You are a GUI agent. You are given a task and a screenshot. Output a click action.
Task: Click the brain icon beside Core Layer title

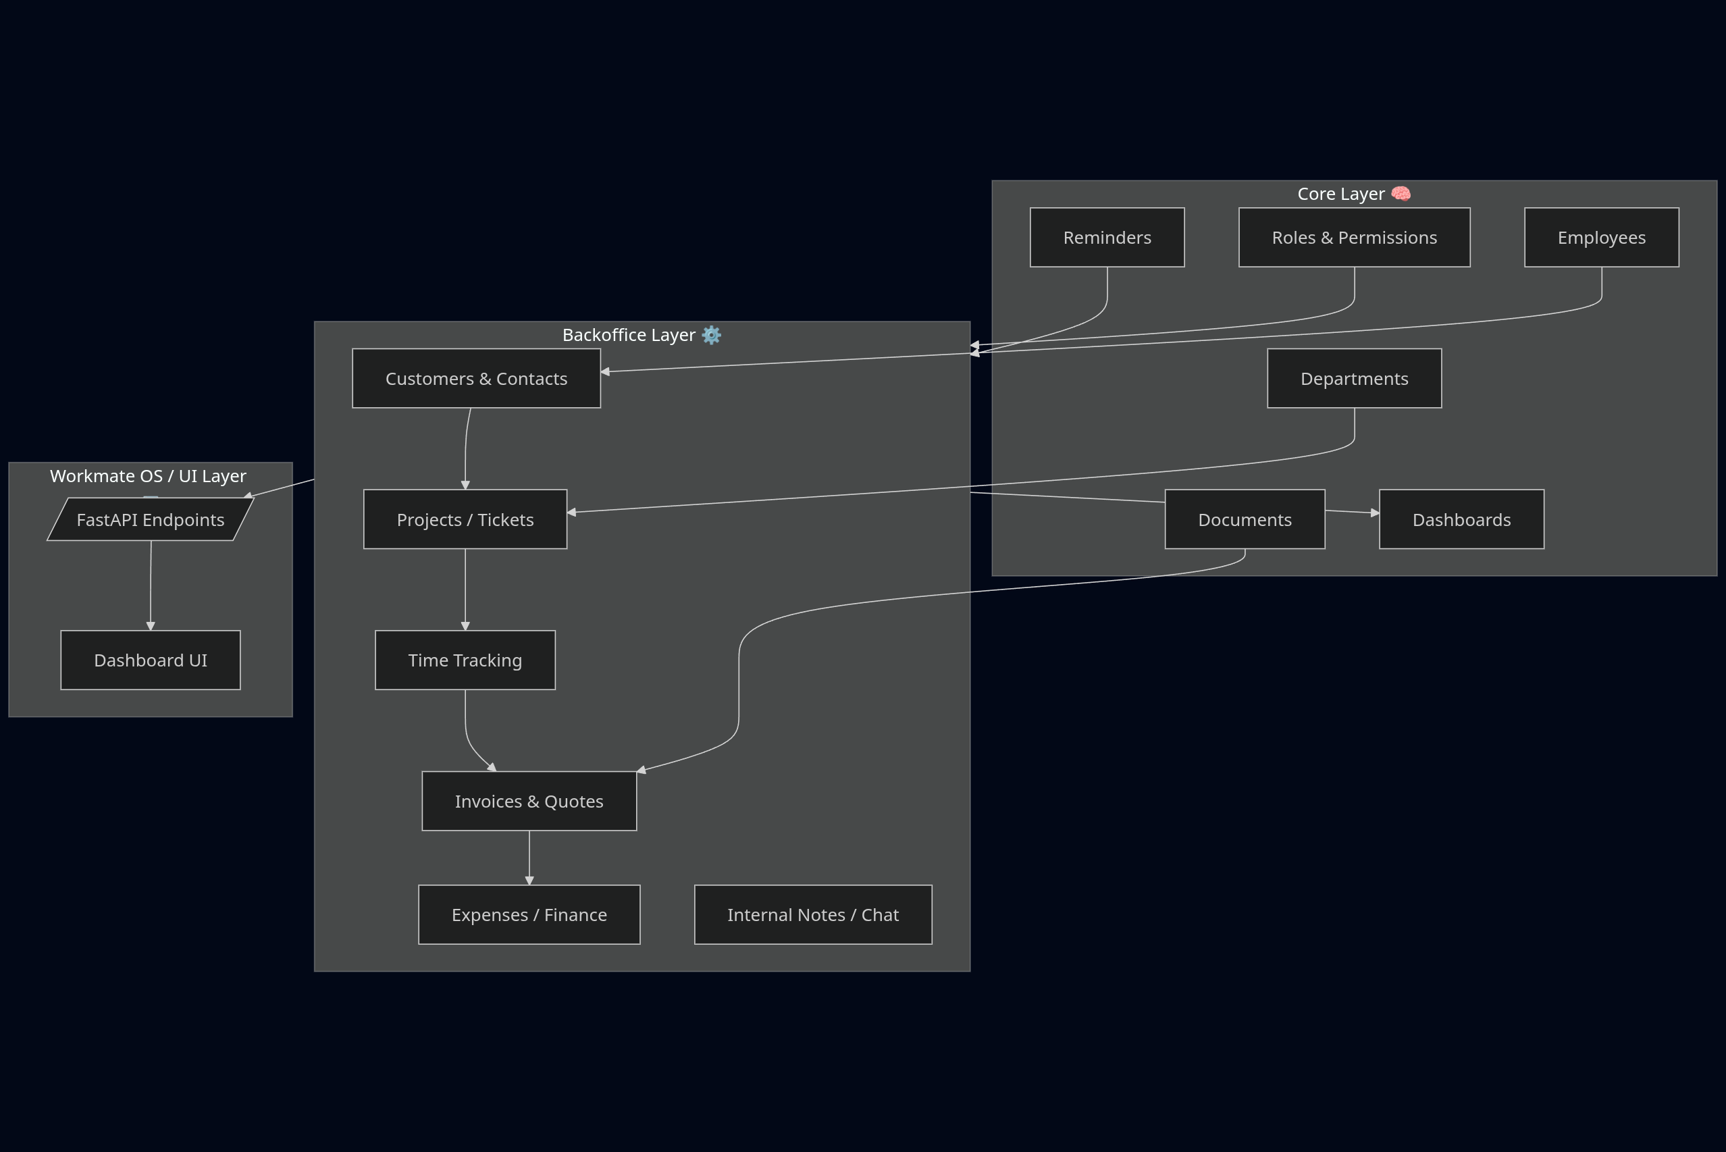point(1401,193)
